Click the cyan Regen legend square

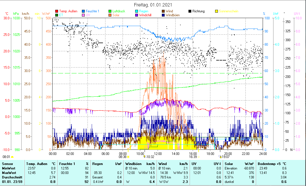[x=137, y=11]
